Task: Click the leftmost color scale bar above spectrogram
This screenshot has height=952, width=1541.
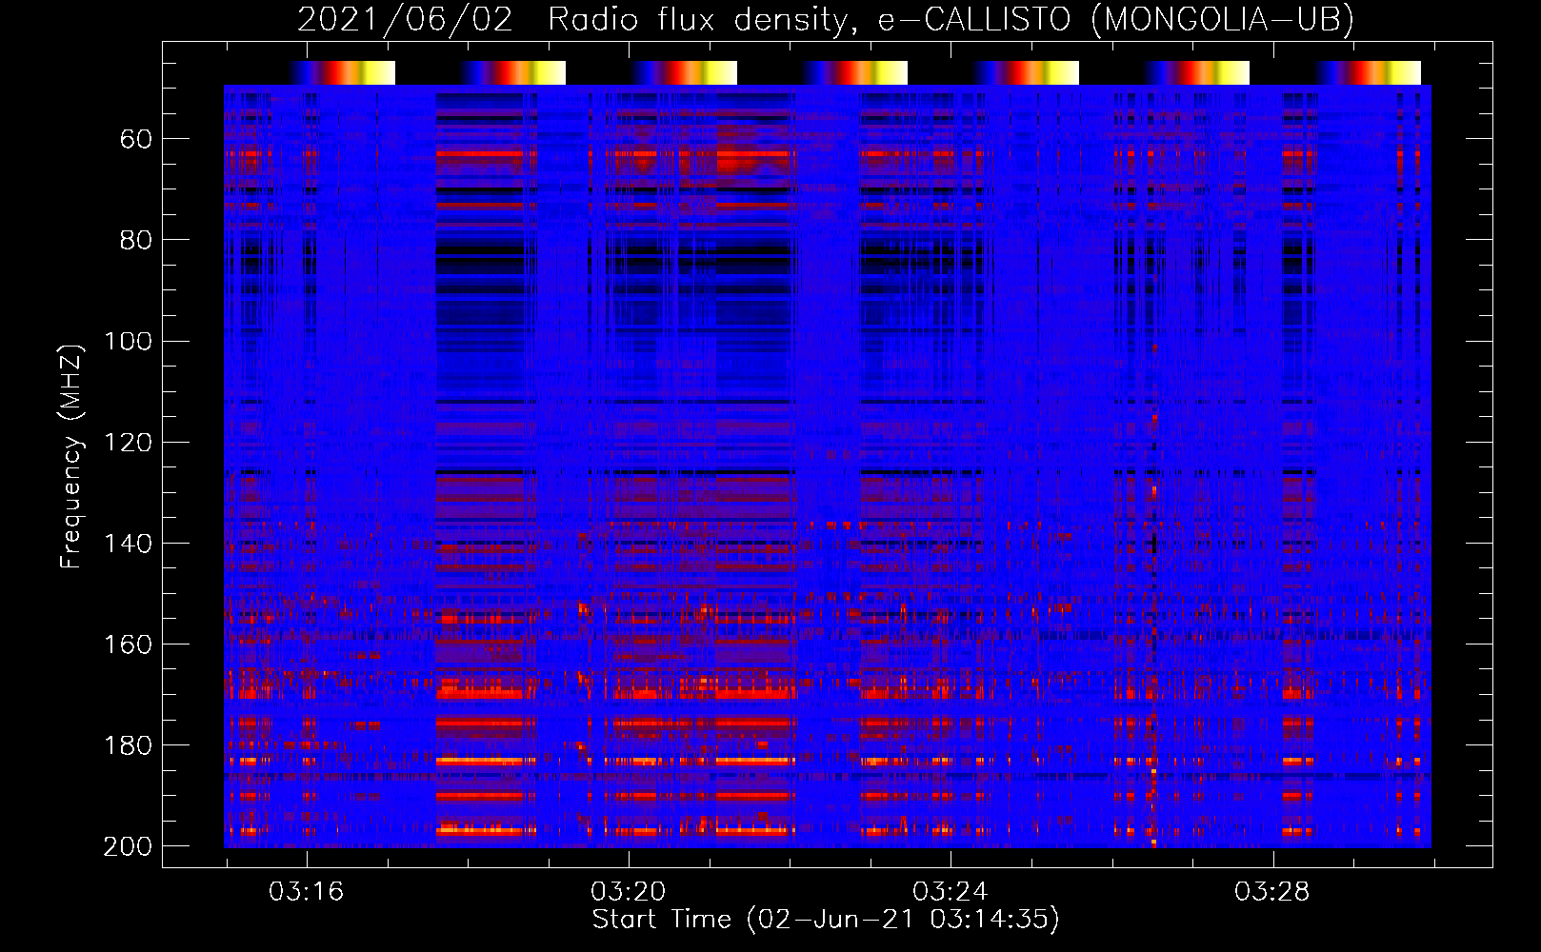Action: [343, 72]
